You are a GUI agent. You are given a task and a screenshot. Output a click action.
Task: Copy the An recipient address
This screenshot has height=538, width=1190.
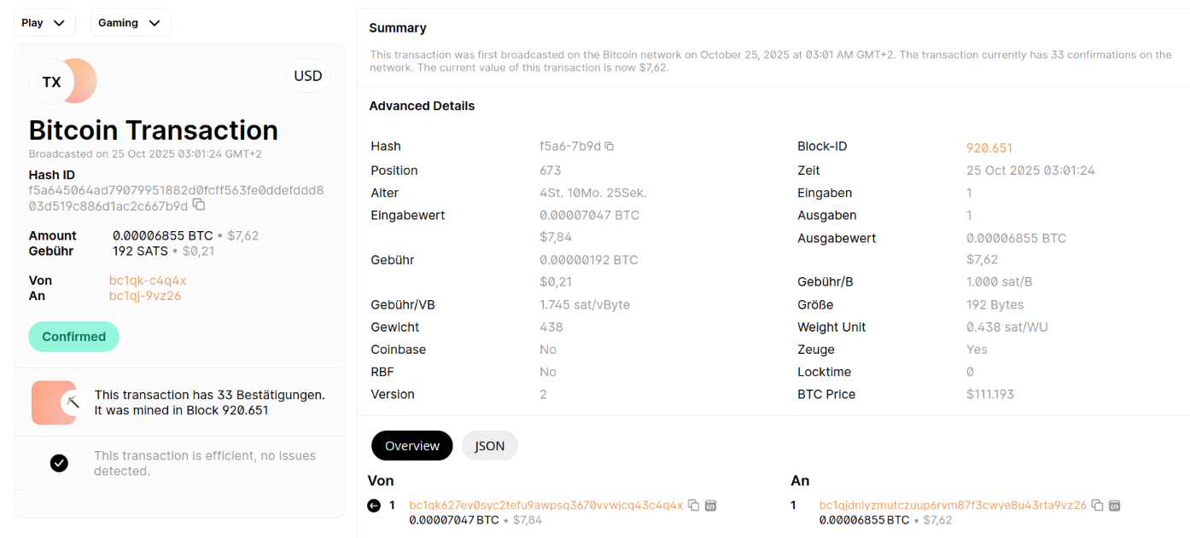coord(1098,506)
